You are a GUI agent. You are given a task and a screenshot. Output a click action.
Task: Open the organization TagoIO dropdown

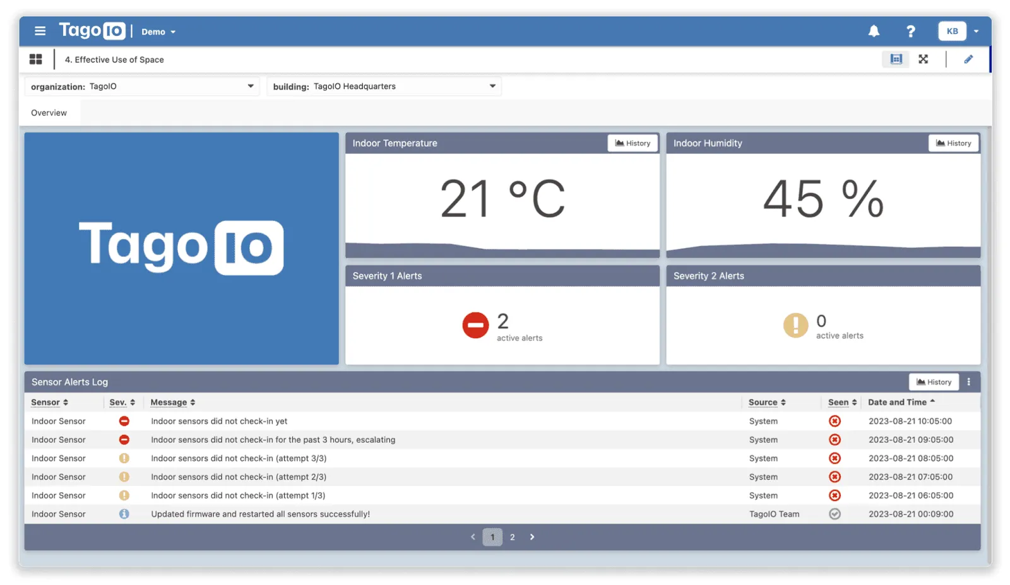[x=251, y=86]
